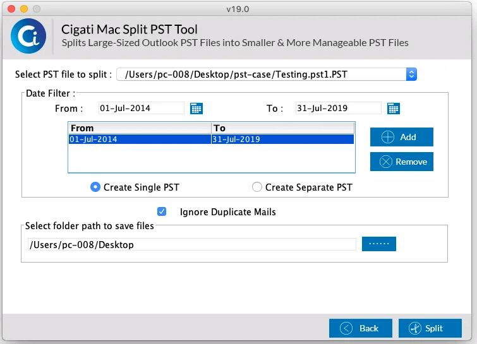Image resolution: width=477 pixels, height=344 pixels.
Task: Click the back arrow icon on Back button
Action: (x=346, y=328)
